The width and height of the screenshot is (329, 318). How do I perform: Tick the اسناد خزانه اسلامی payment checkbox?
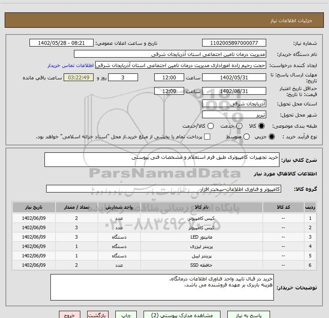(x=207, y=137)
